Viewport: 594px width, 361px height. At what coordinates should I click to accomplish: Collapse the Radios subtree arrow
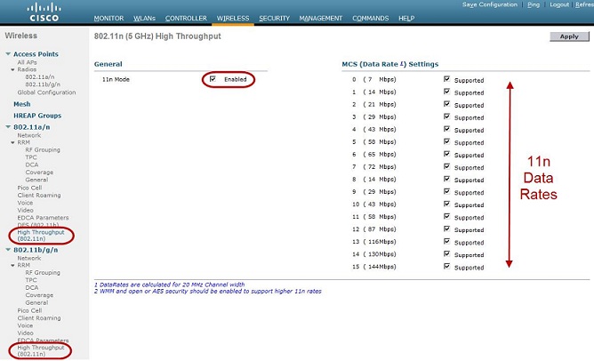click(12, 69)
